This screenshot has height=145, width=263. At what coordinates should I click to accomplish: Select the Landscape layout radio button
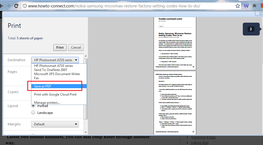(x=33, y=113)
